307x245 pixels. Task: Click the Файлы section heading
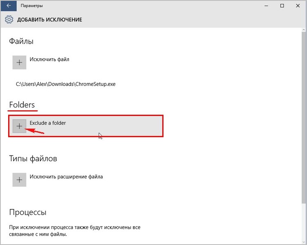coord(21,41)
